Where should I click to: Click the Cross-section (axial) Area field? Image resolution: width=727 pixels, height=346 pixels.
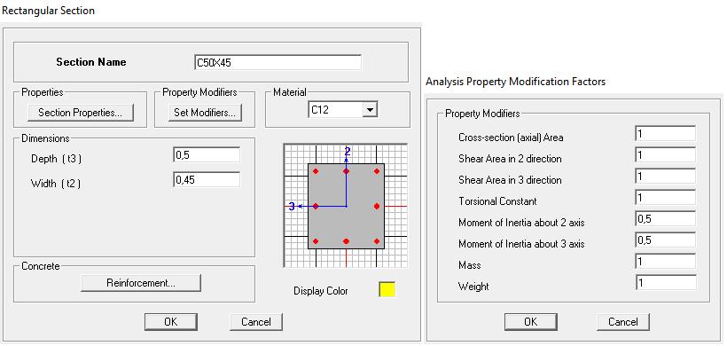[x=665, y=134]
